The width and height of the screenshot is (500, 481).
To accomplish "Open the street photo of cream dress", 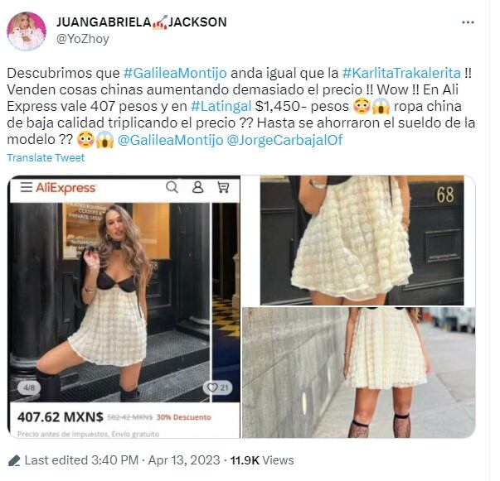I will 359,373.
